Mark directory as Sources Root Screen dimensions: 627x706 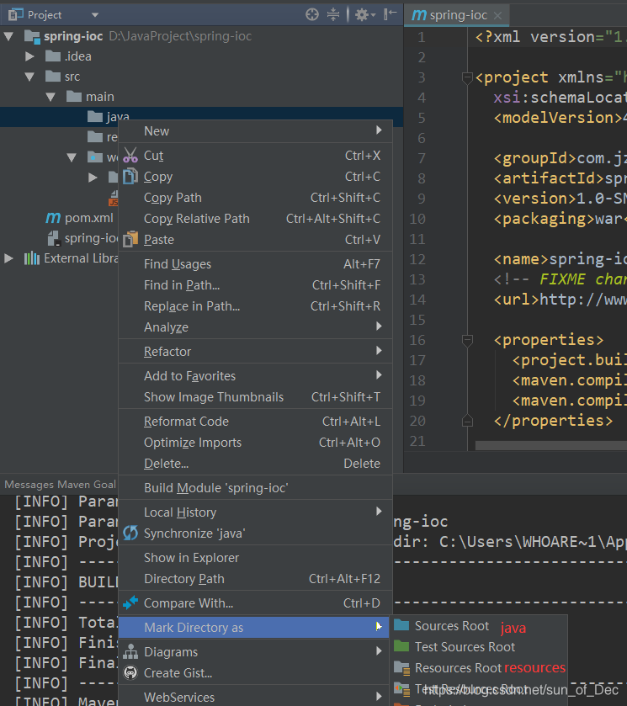pyautogui.click(x=480, y=626)
